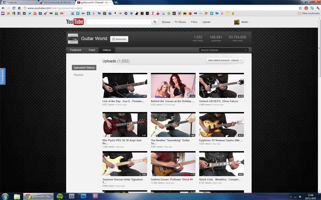Click the volume speaker tray icon

300,197
